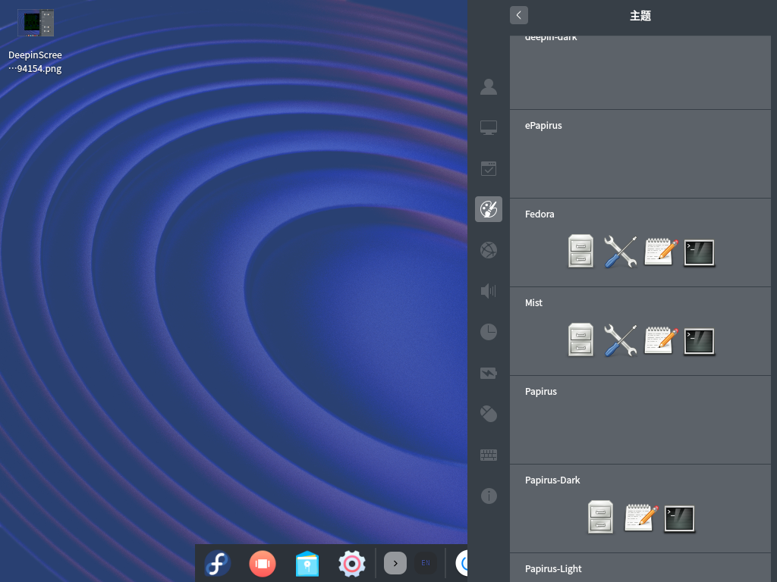Open Display settings from the sidebar

489,127
